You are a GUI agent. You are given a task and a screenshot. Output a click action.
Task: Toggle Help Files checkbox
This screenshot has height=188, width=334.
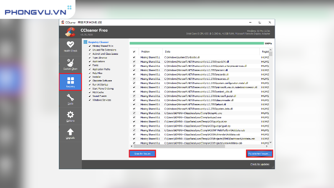(x=90, y=73)
